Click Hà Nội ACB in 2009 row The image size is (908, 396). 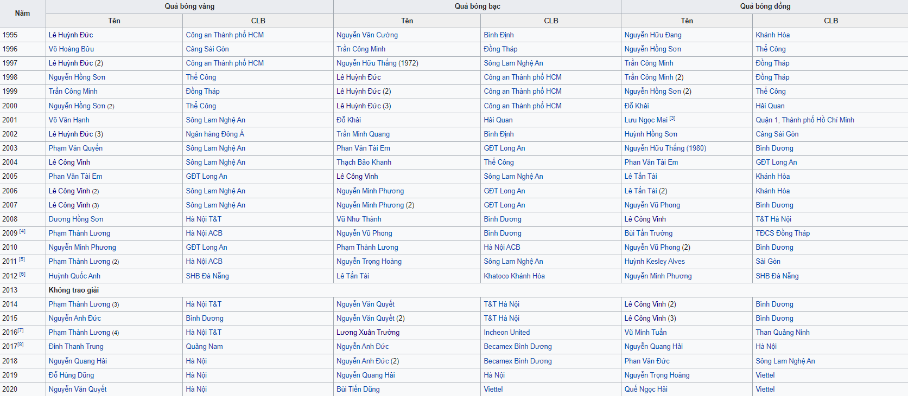(x=204, y=233)
